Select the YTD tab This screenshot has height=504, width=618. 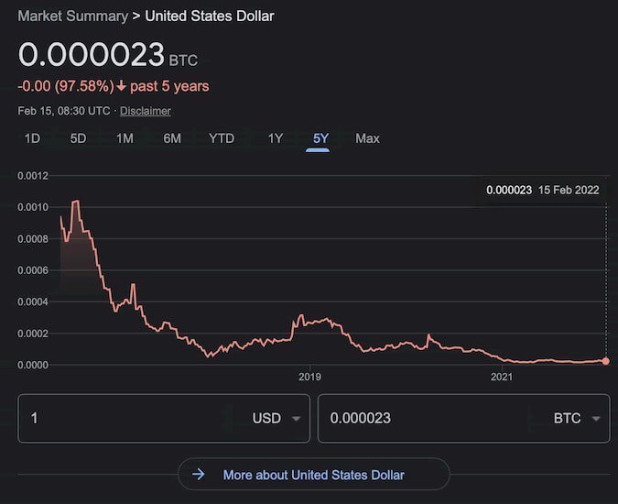[222, 138]
